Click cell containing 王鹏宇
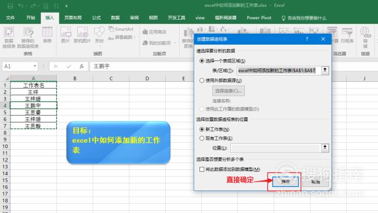This screenshot has height=213, width=378. [34, 106]
